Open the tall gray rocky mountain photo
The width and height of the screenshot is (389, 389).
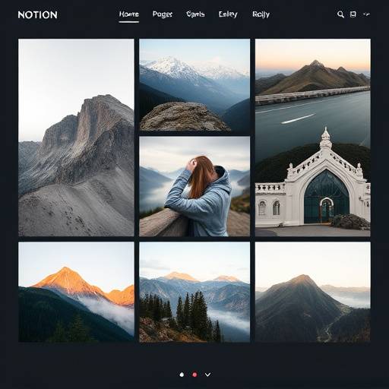[76, 138]
